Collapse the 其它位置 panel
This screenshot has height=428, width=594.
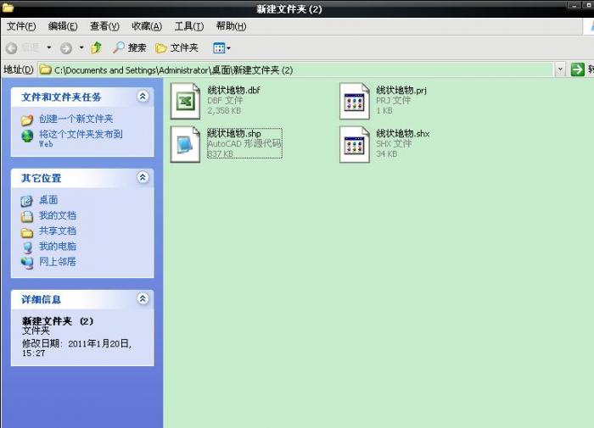click(x=143, y=178)
